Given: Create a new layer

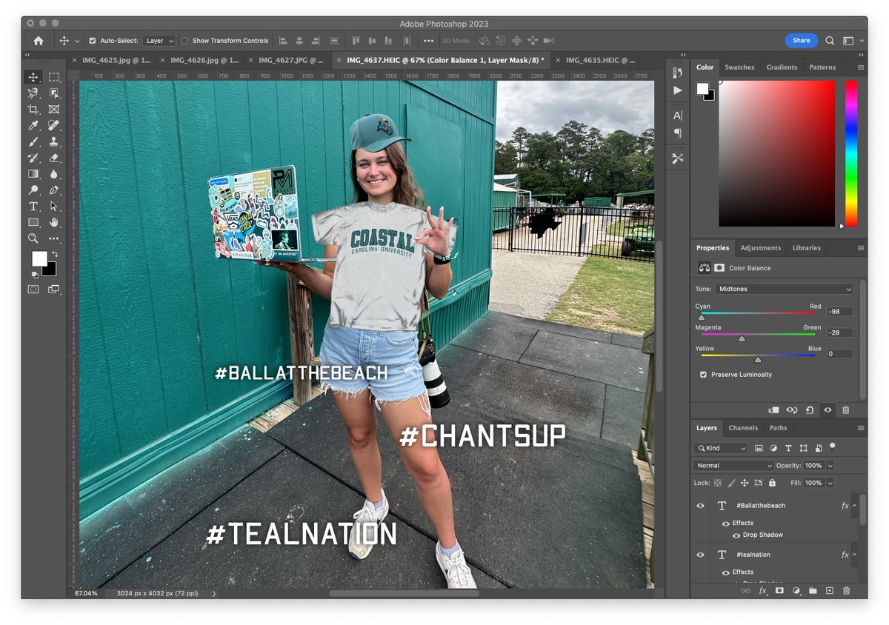Looking at the screenshot, I should pos(829,591).
